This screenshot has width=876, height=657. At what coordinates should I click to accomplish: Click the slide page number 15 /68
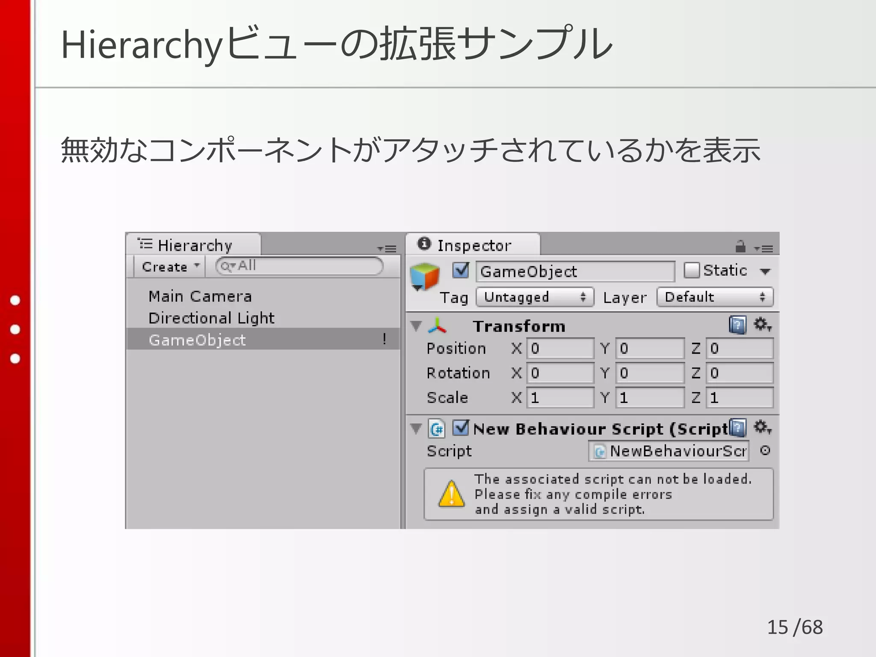(x=795, y=627)
